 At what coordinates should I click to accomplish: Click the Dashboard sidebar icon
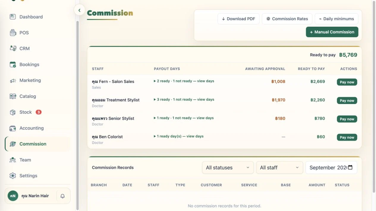tap(12, 17)
